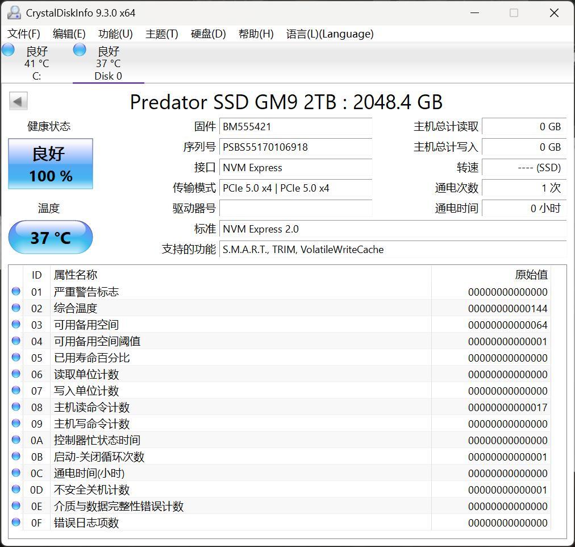
Task: Open the 编辑(E) menu
Action: point(69,34)
